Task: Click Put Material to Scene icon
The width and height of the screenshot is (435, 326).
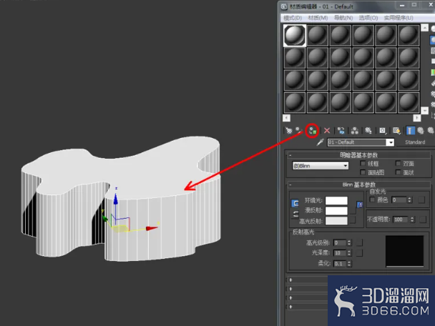Action: coord(299,130)
